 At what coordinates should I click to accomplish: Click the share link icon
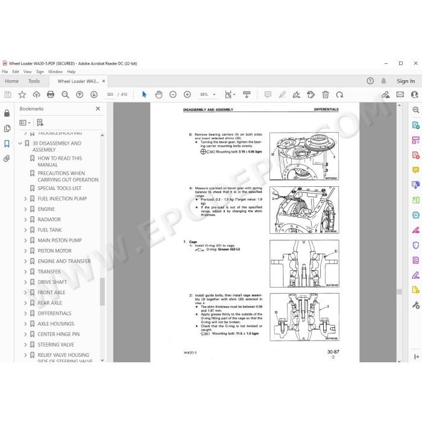tap(386, 95)
